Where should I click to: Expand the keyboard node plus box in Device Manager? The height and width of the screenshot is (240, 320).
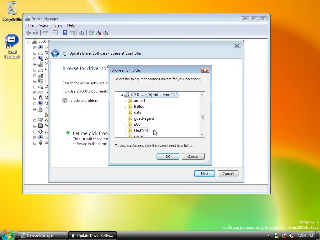[x=35, y=92]
